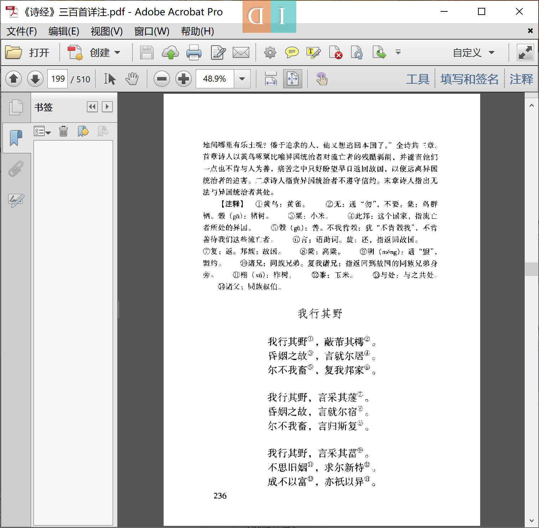
Task: Print the document with the printer icon
Action: [x=194, y=53]
